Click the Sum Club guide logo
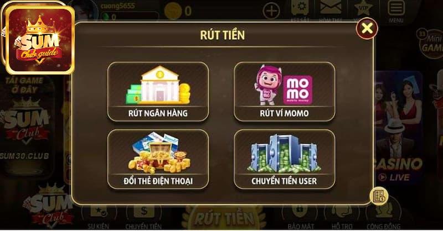 (40, 40)
